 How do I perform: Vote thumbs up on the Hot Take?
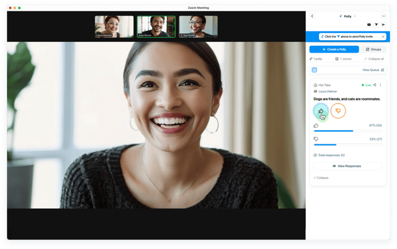tap(321, 111)
